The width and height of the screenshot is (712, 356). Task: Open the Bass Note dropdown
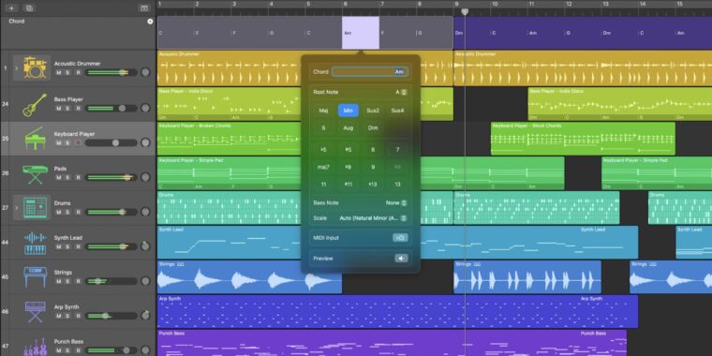coord(396,203)
